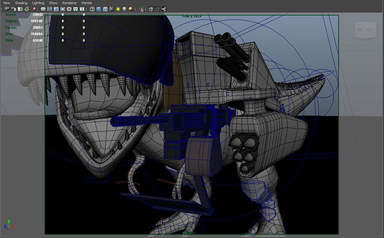Toggle the Film Gate icon

pos(50,9)
